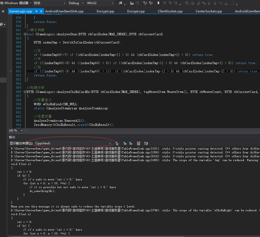Collapse the AnalyseShun function at line 842
260x237 pixels.
(x=25, y=34)
